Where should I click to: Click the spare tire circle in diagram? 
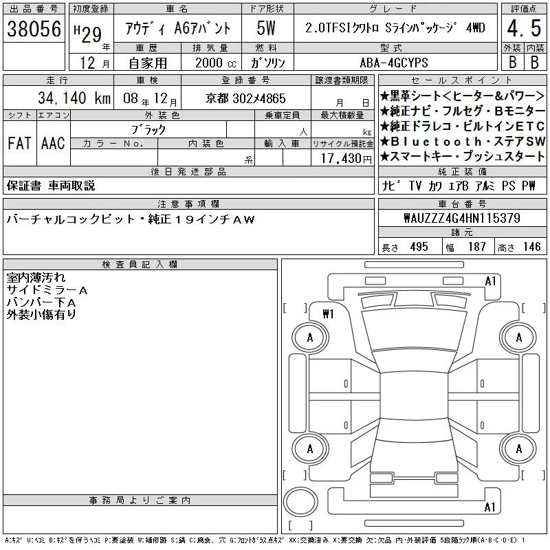pyautogui.click(x=300, y=502)
